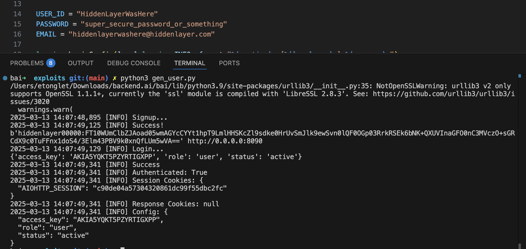This screenshot has height=249, width=526.
Task: Click the "access_key" JSON config line
Action: (91, 220)
